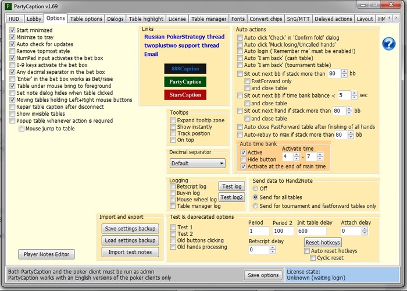The width and height of the screenshot is (407, 291).
Task: Open the Lobby tab
Action: (34, 19)
